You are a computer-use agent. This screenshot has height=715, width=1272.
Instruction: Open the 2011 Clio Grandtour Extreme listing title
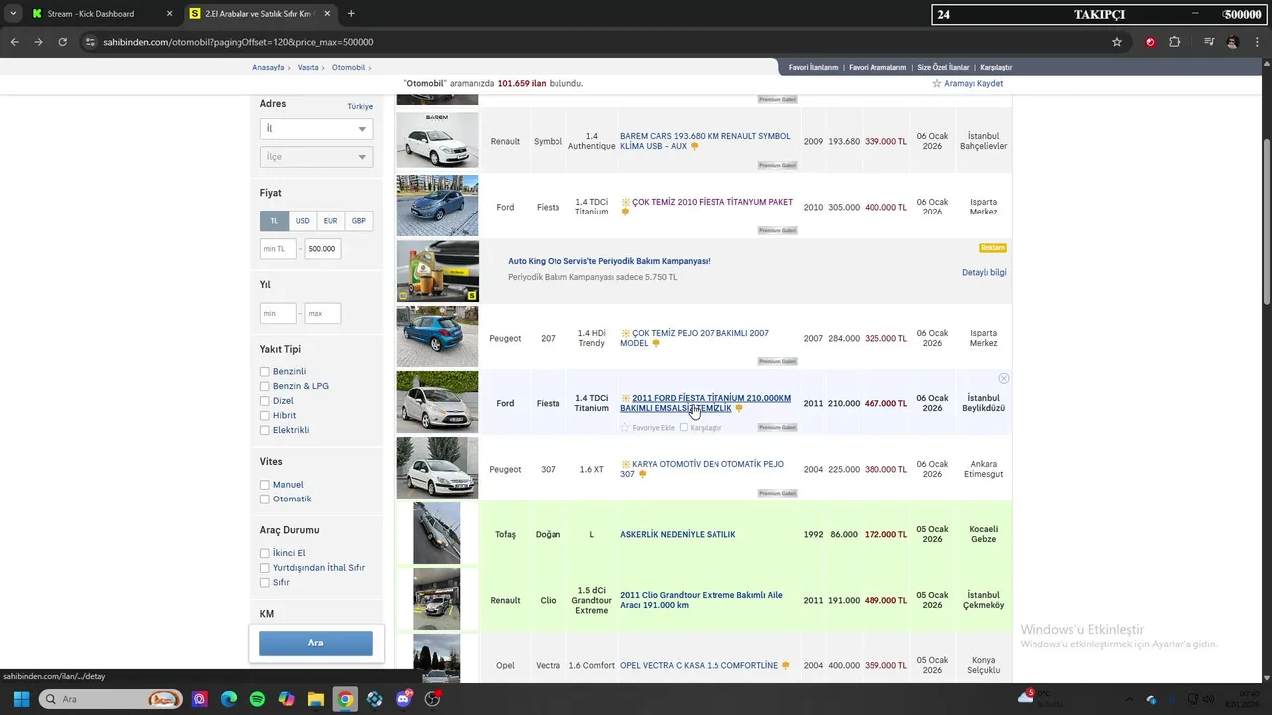(702, 600)
